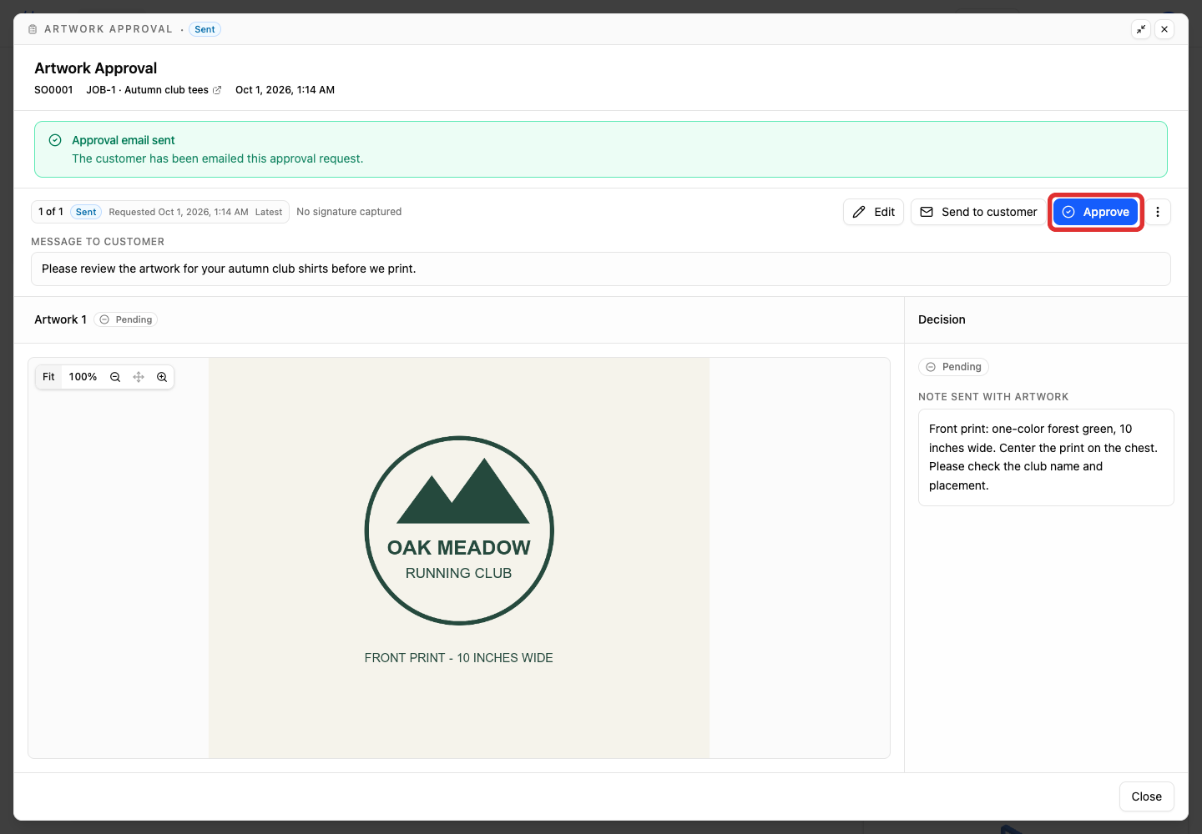
Task: Click the 'Latest' version label
Action: [x=269, y=212]
